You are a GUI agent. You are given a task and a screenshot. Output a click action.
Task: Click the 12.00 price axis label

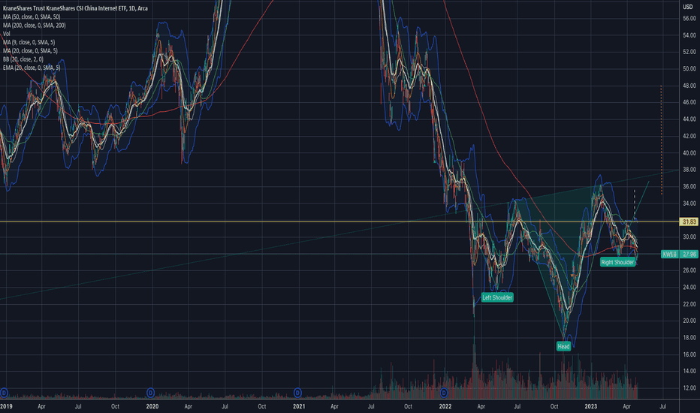[689, 388]
